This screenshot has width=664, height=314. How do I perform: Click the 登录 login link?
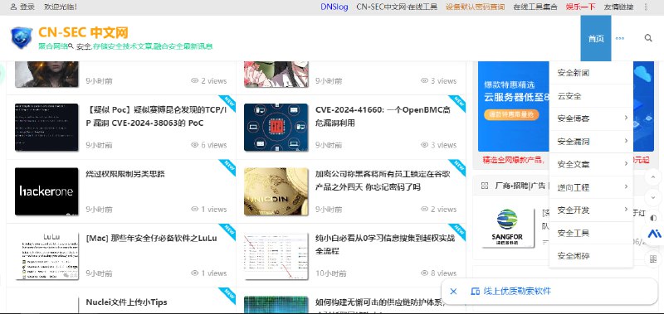(x=27, y=7)
